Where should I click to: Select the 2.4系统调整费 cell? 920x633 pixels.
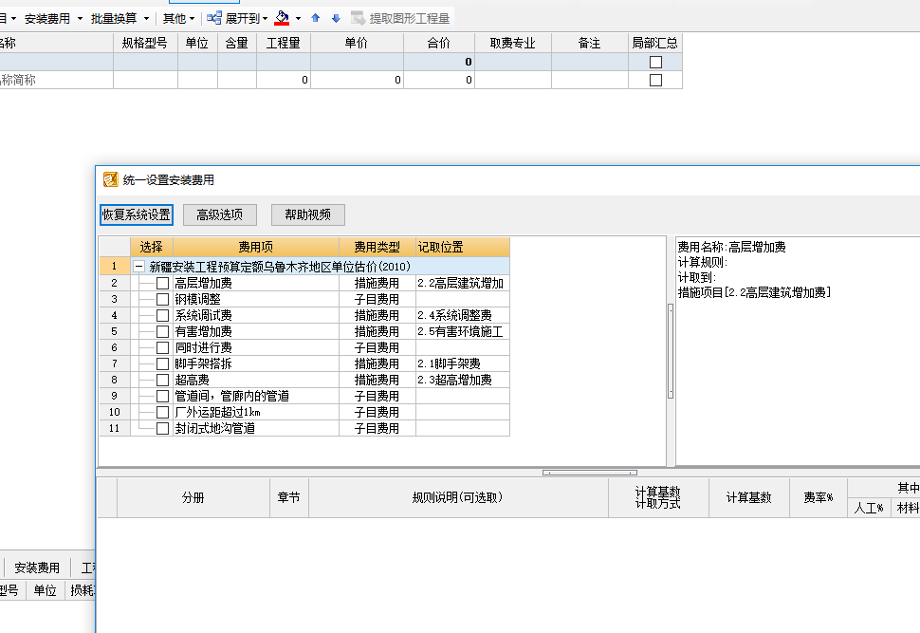pos(462,315)
